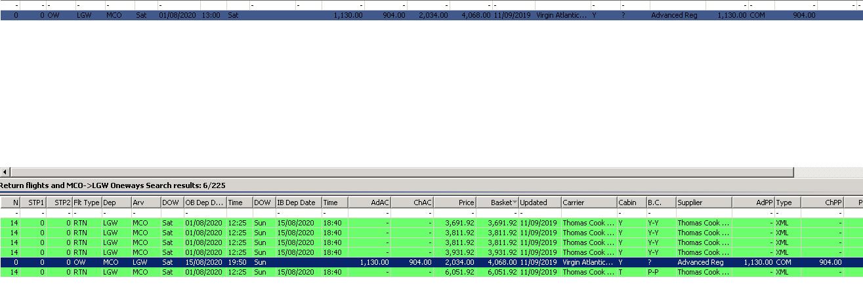Select the B.C. column header
This screenshot has width=863, height=289.
pyautogui.click(x=661, y=202)
